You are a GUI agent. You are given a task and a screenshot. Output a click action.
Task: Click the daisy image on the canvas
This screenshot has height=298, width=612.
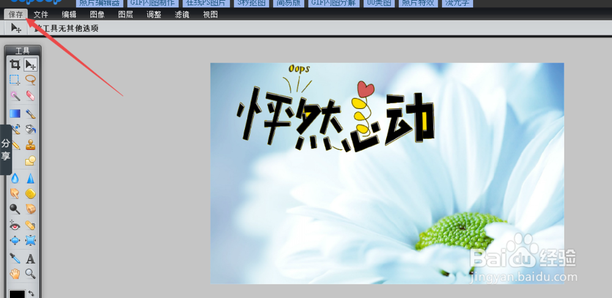pyautogui.click(x=387, y=173)
